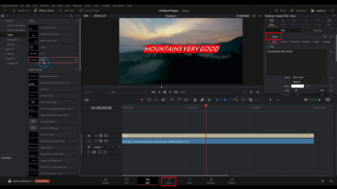Expand the Open FX tree item
The image size is (337, 189).
[3, 49]
